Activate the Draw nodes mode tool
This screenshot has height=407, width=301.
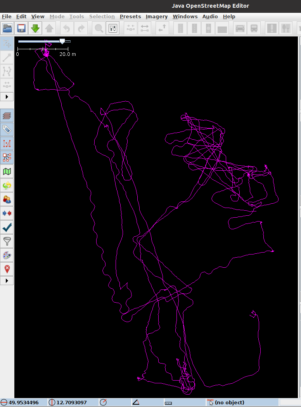[x=7, y=57]
